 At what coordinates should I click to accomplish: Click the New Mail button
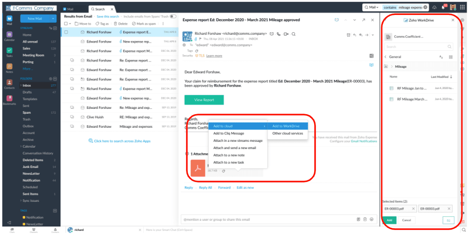[x=35, y=19]
